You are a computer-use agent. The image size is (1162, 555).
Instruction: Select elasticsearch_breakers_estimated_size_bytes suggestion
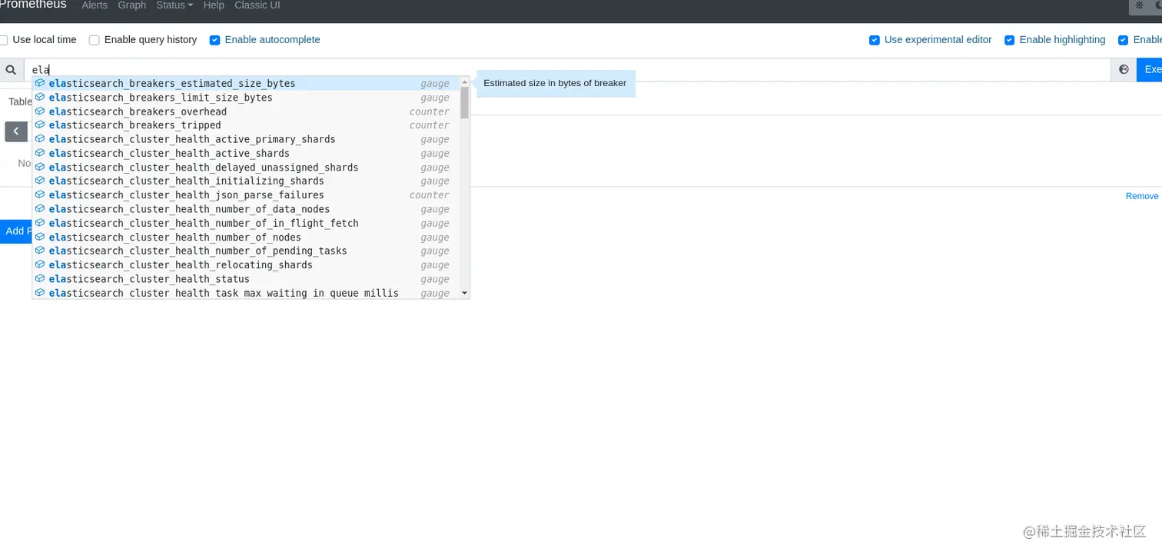247,83
